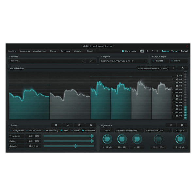Open the Limiting tab

12,51
